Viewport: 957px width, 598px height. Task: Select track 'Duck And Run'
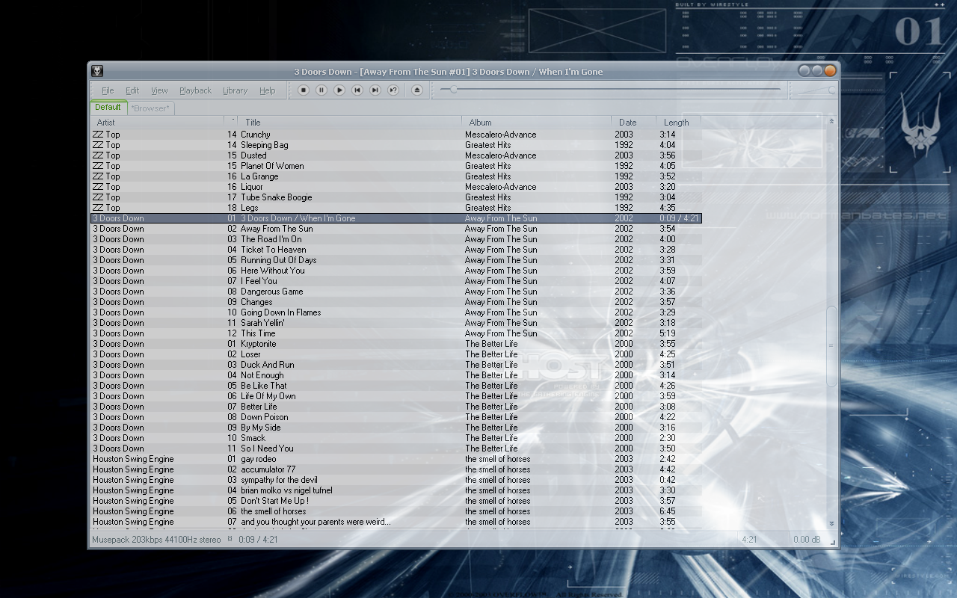pos(396,365)
